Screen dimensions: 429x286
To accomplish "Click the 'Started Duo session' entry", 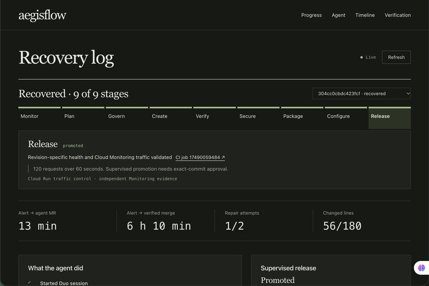I will click(64, 283).
